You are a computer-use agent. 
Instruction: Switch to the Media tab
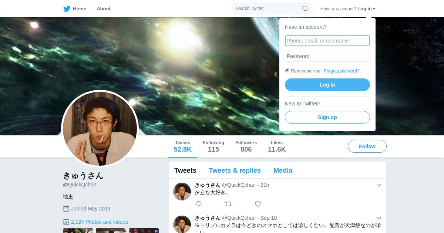[283, 170]
